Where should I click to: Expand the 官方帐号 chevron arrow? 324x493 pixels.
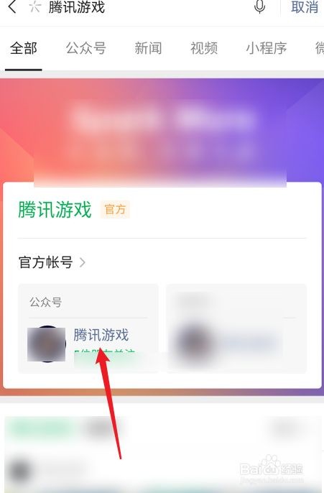pyautogui.click(x=83, y=262)
